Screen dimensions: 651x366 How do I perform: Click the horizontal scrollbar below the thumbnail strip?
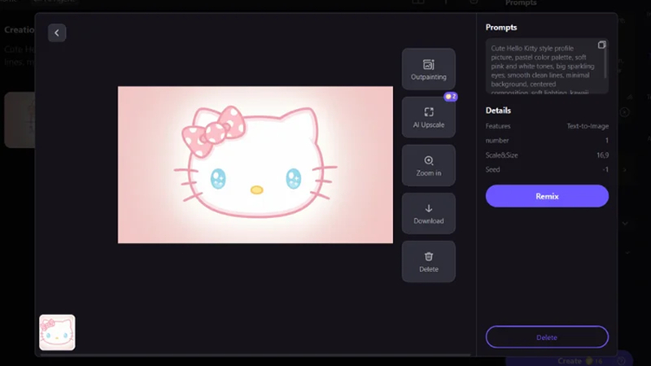pyautogui.click(x=256, y=355)
